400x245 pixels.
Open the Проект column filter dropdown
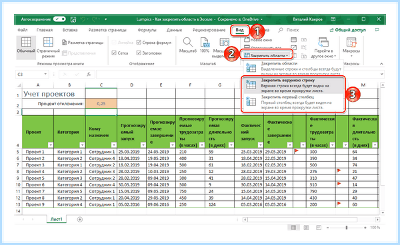(x=51, y=145)
